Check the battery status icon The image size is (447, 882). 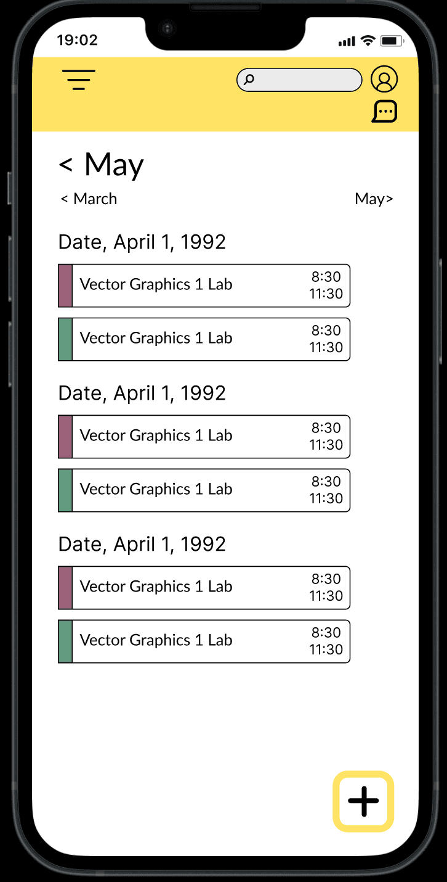pyautogui.click(x=391, y=41)
